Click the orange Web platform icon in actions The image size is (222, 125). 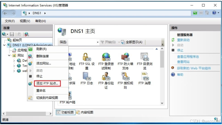coord(173,68)
